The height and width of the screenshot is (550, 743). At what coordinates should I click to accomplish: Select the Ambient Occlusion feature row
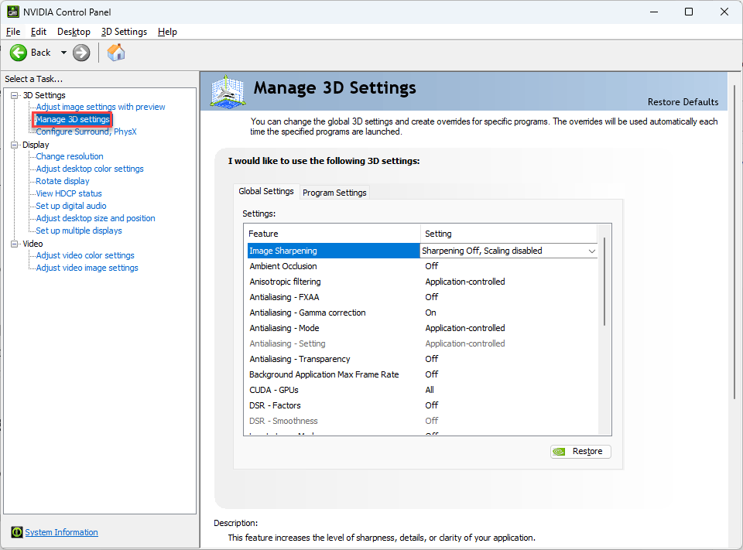[x=283, y=266]
